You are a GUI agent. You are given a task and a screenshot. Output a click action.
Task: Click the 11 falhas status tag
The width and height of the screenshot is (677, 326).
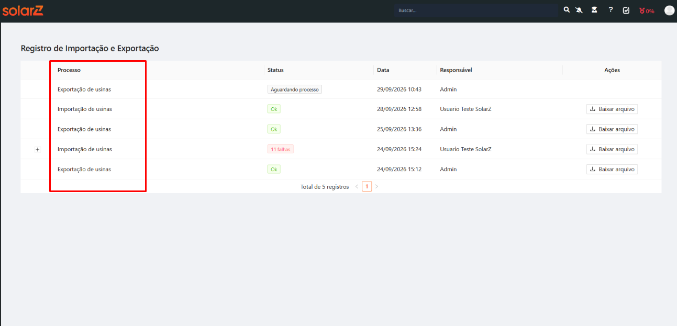(x=281, y=149)
